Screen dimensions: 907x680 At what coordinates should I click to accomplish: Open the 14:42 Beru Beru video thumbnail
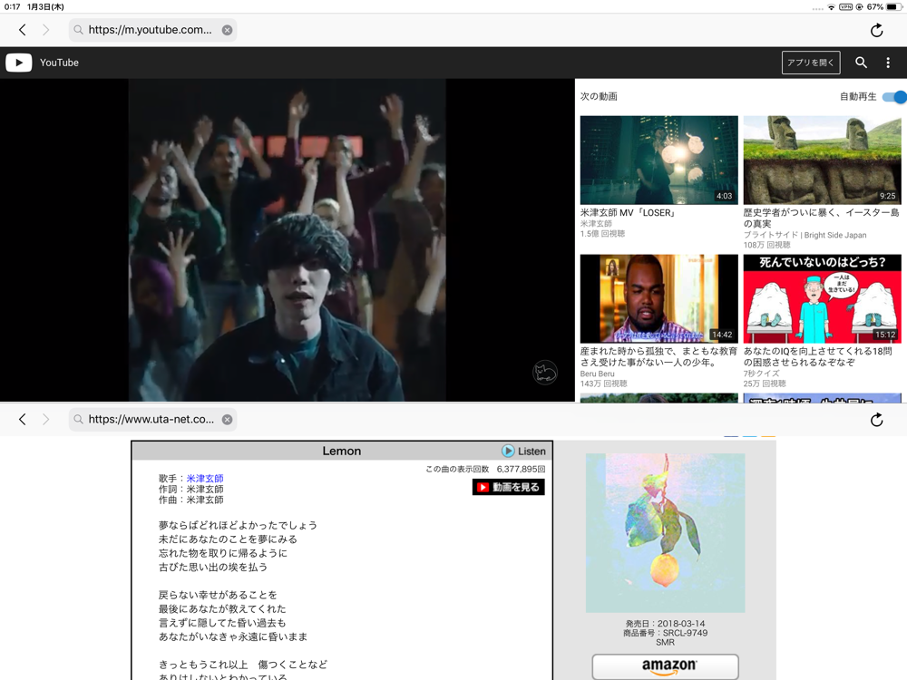pos(658,298)
